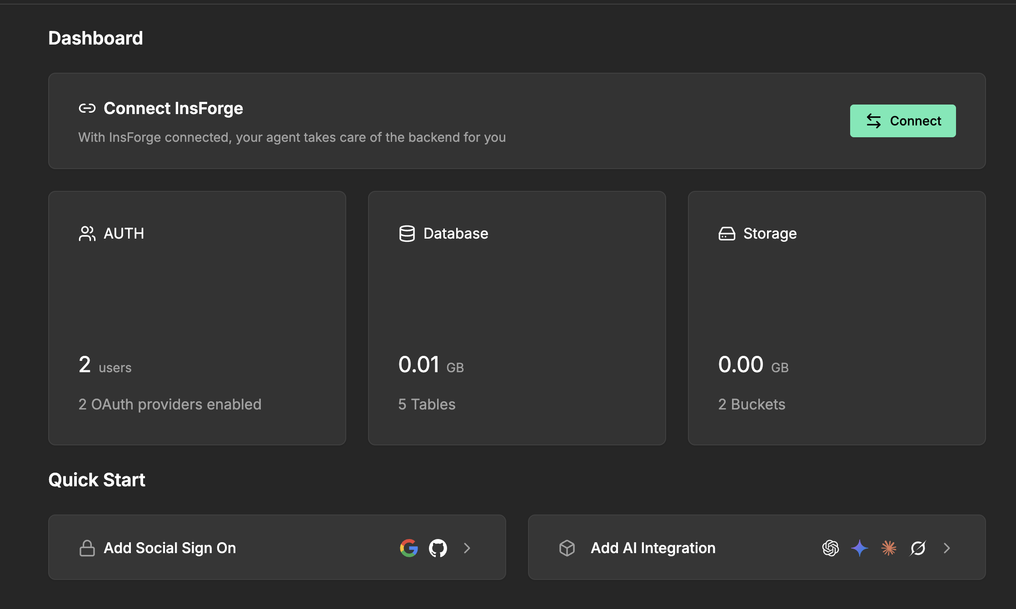
Task: Click the Storage drive icon
Action: click(727, 234)
